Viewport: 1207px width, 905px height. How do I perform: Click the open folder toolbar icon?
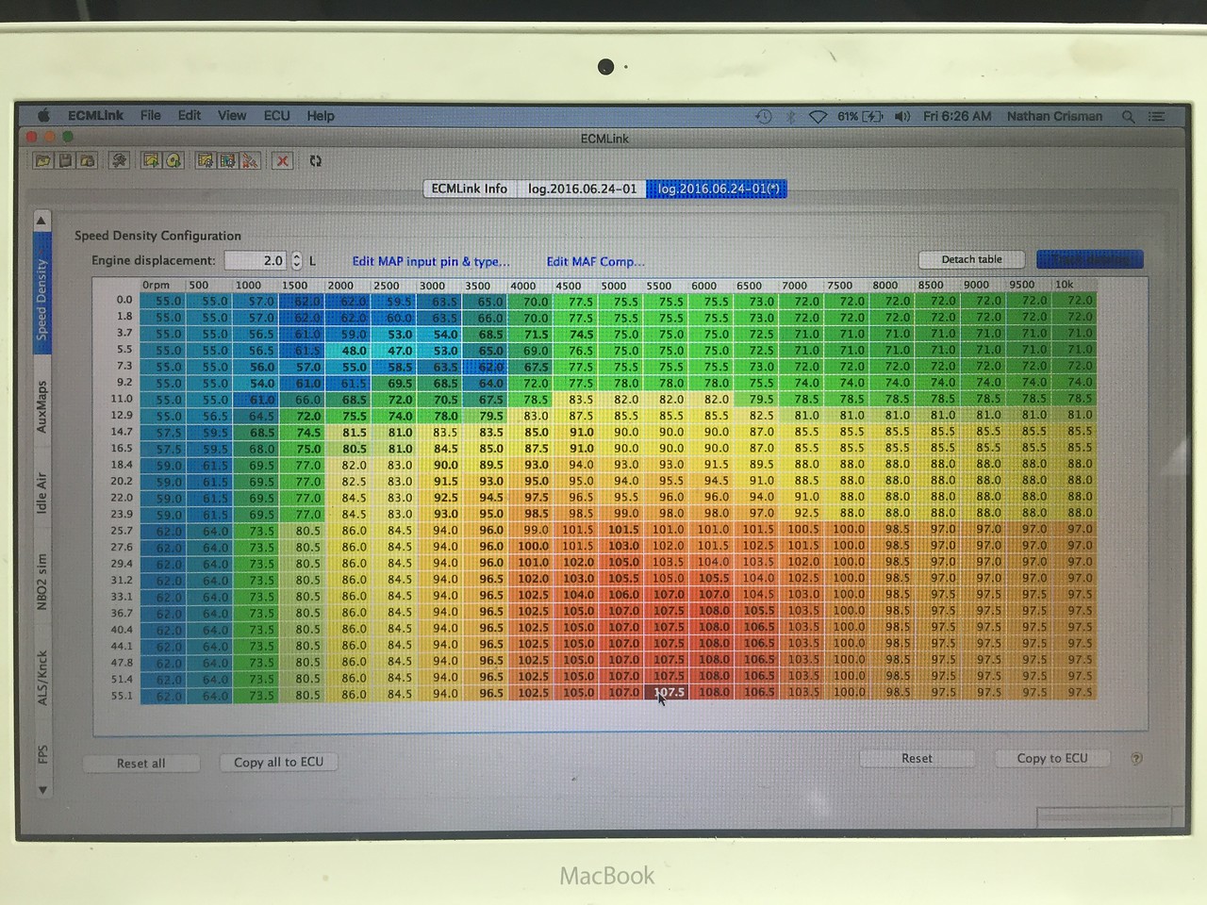(x=43, y=161)
